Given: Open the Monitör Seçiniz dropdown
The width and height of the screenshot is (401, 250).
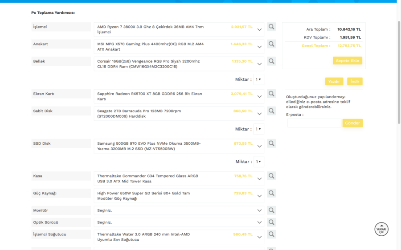Looking at the screenshot, I should 179,210.
